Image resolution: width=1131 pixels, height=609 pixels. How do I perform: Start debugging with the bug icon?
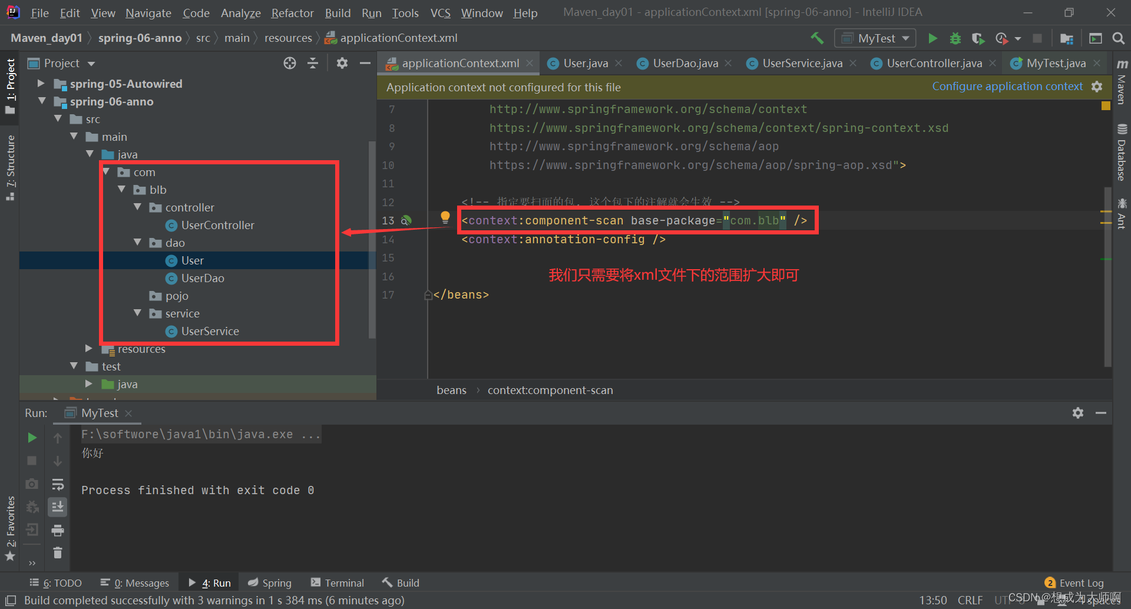point(955,38)
